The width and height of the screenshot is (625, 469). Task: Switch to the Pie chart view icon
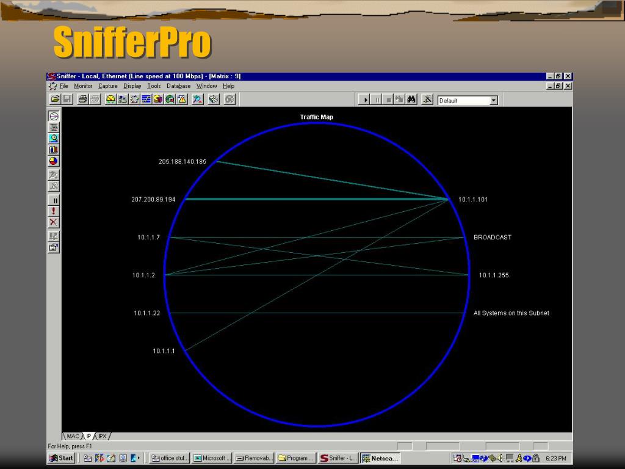54,161
